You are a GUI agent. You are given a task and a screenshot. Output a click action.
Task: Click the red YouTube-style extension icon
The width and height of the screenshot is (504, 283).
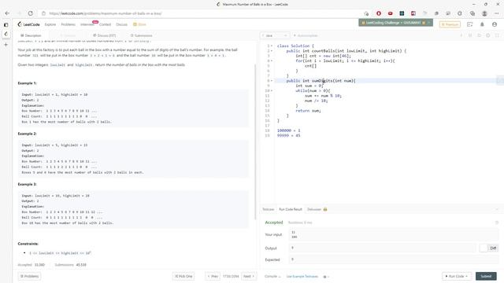pyautogui.click(x=391, y=13)
